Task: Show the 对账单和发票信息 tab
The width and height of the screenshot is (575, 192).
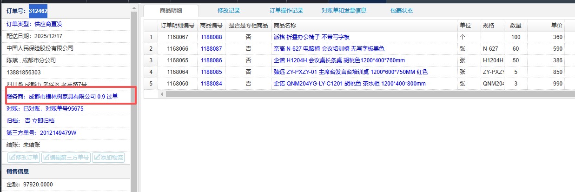Action: [x=344, y=11]
